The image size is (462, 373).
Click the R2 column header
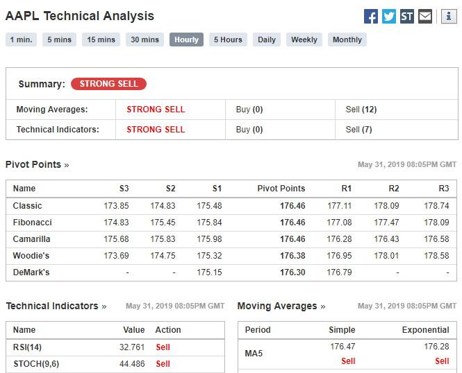pos(394,189)
